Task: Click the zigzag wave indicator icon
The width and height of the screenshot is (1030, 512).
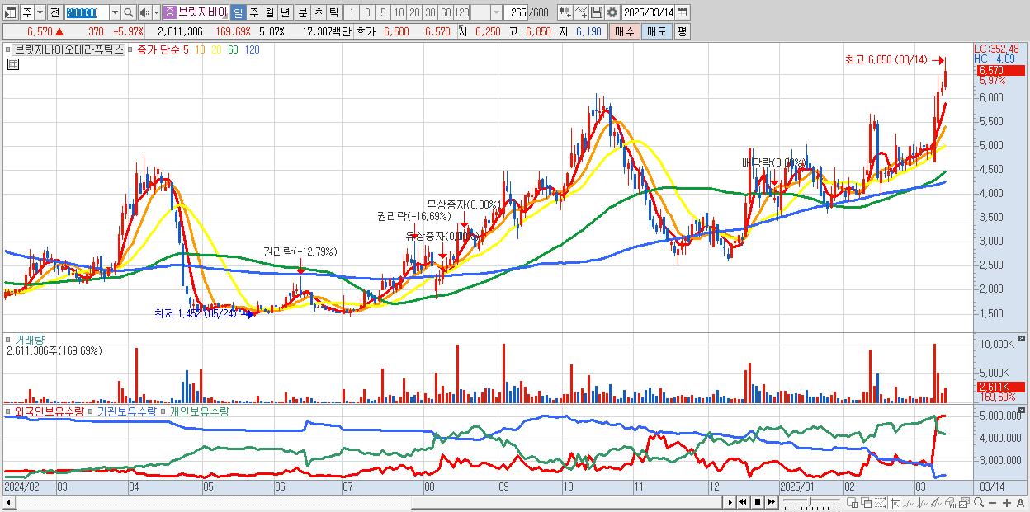Action: pyautogui.click(x=923, y=502)
